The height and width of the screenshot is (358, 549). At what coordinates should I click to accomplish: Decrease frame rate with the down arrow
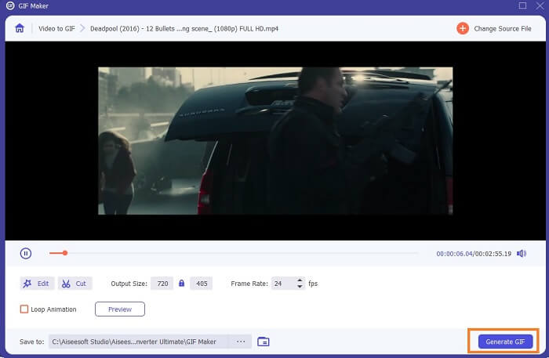coord(300,287)
